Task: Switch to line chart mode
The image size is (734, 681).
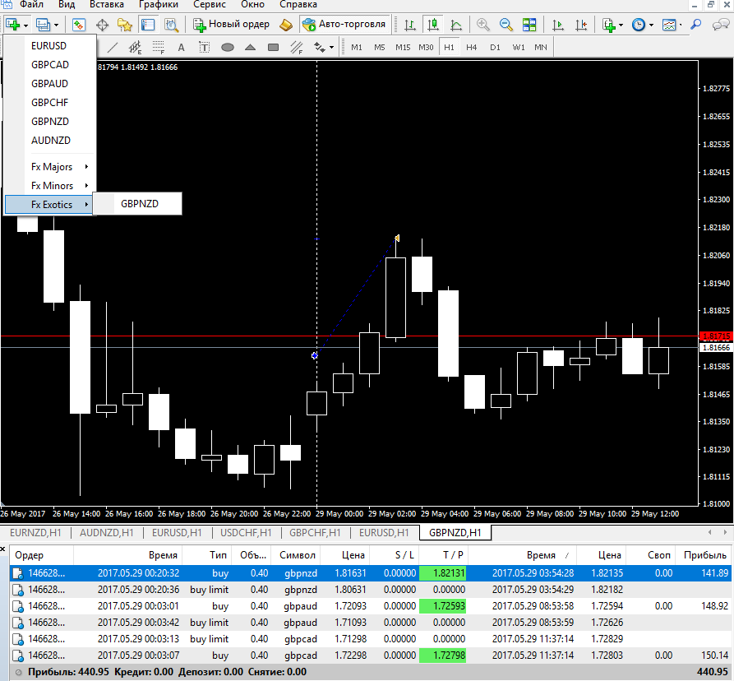Action: pos(456,25)
